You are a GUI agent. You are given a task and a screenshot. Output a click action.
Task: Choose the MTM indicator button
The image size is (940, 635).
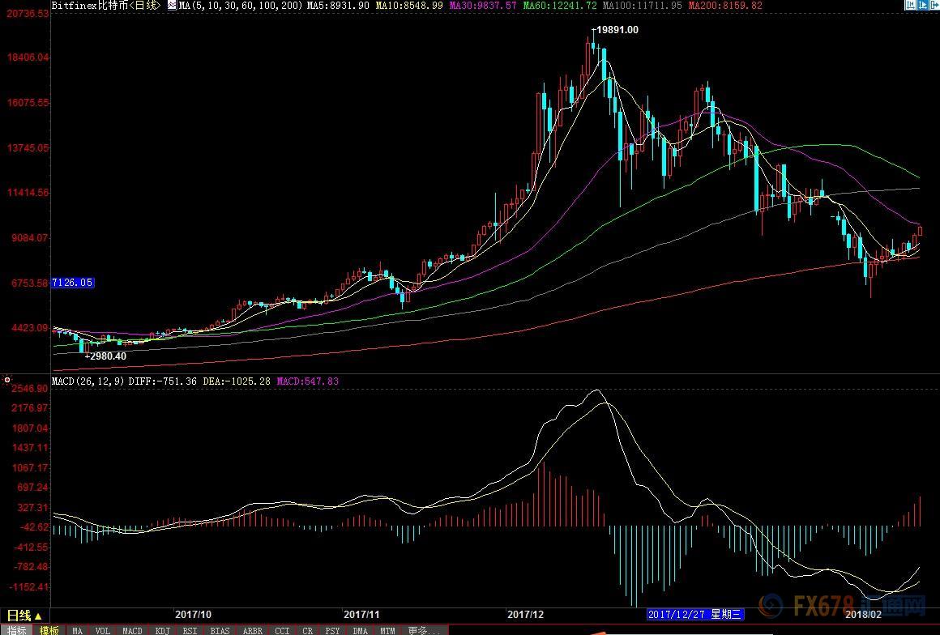(387, 630)
